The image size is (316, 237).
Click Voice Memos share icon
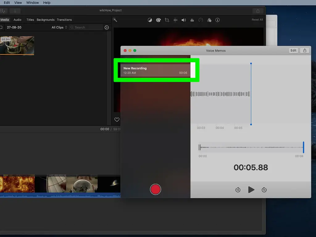tap(305, 50)
